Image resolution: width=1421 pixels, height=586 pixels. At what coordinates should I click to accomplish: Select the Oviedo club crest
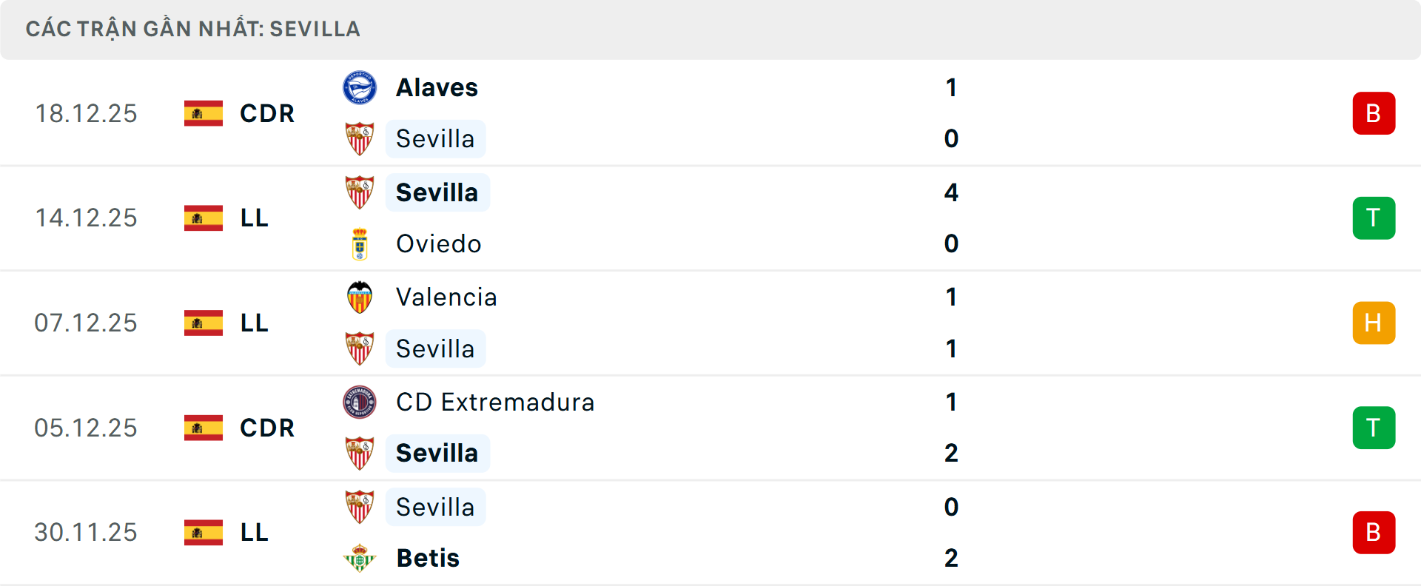pyautogui.click(x=360, y=243)
